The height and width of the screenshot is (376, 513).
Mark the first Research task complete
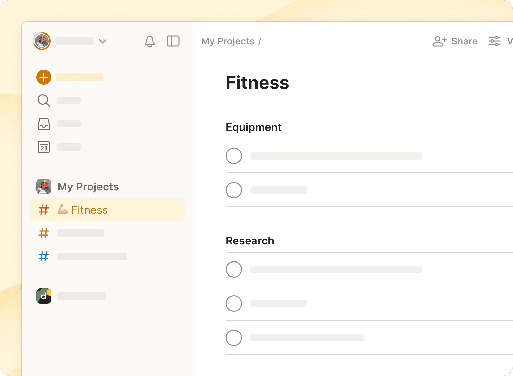[234, 269]
